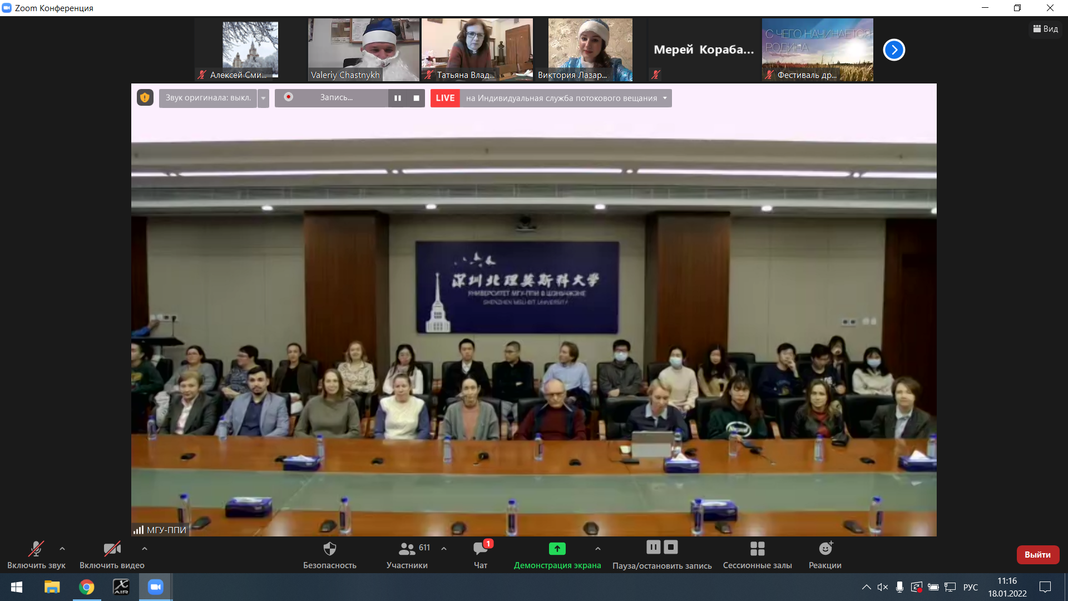This screenshot has height=601, width=1068.
Task: Open Google Chrome from taskbar
Action: 86,587
